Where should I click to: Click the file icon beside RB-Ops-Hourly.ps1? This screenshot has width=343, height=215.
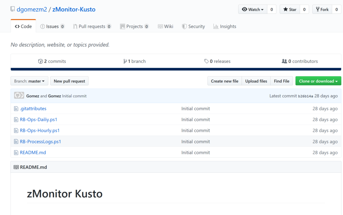point(16,131)
